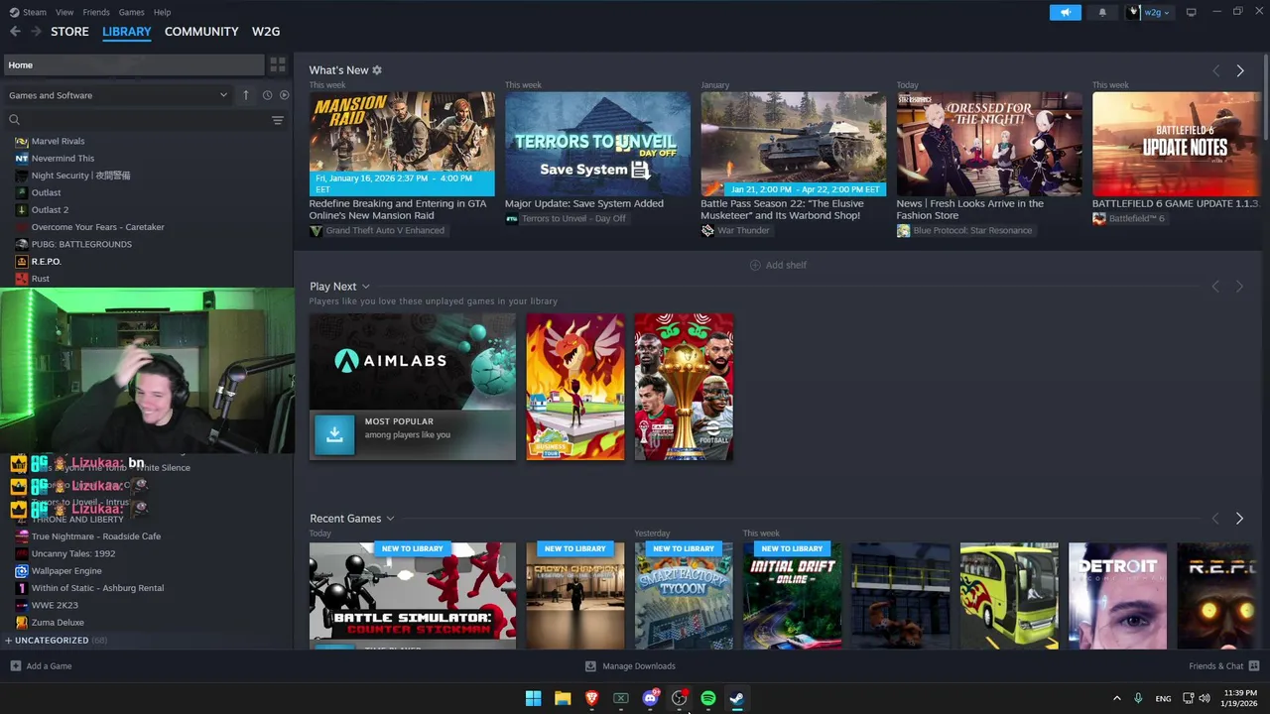Switch to the STORE tab
The height and width of the screenshot is (714, 1270).
pyautogui.click(x=69, y=32)
